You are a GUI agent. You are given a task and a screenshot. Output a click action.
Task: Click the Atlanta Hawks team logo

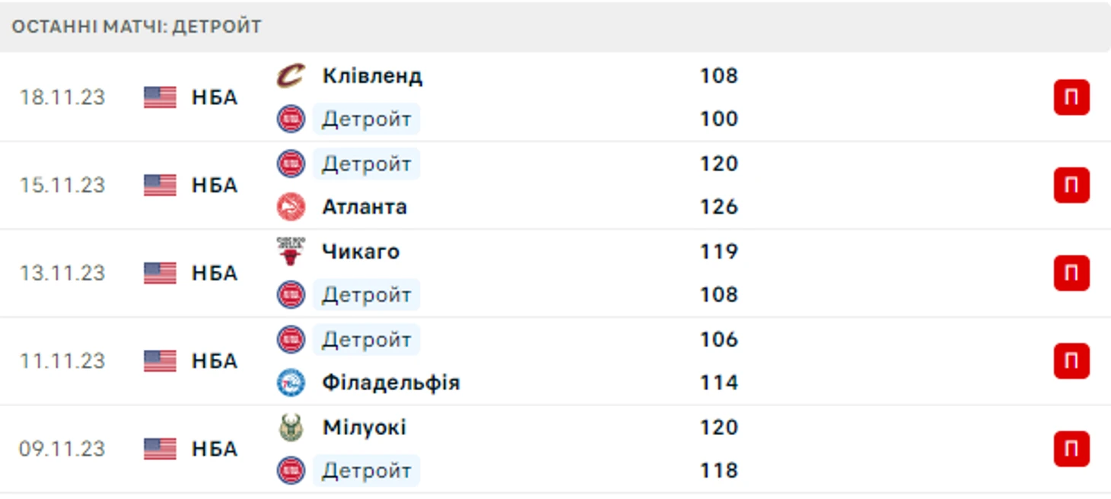point(291,207)
